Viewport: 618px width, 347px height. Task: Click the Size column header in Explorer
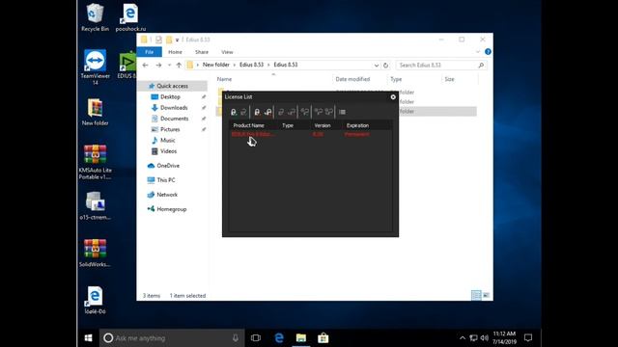click(449, 79)
